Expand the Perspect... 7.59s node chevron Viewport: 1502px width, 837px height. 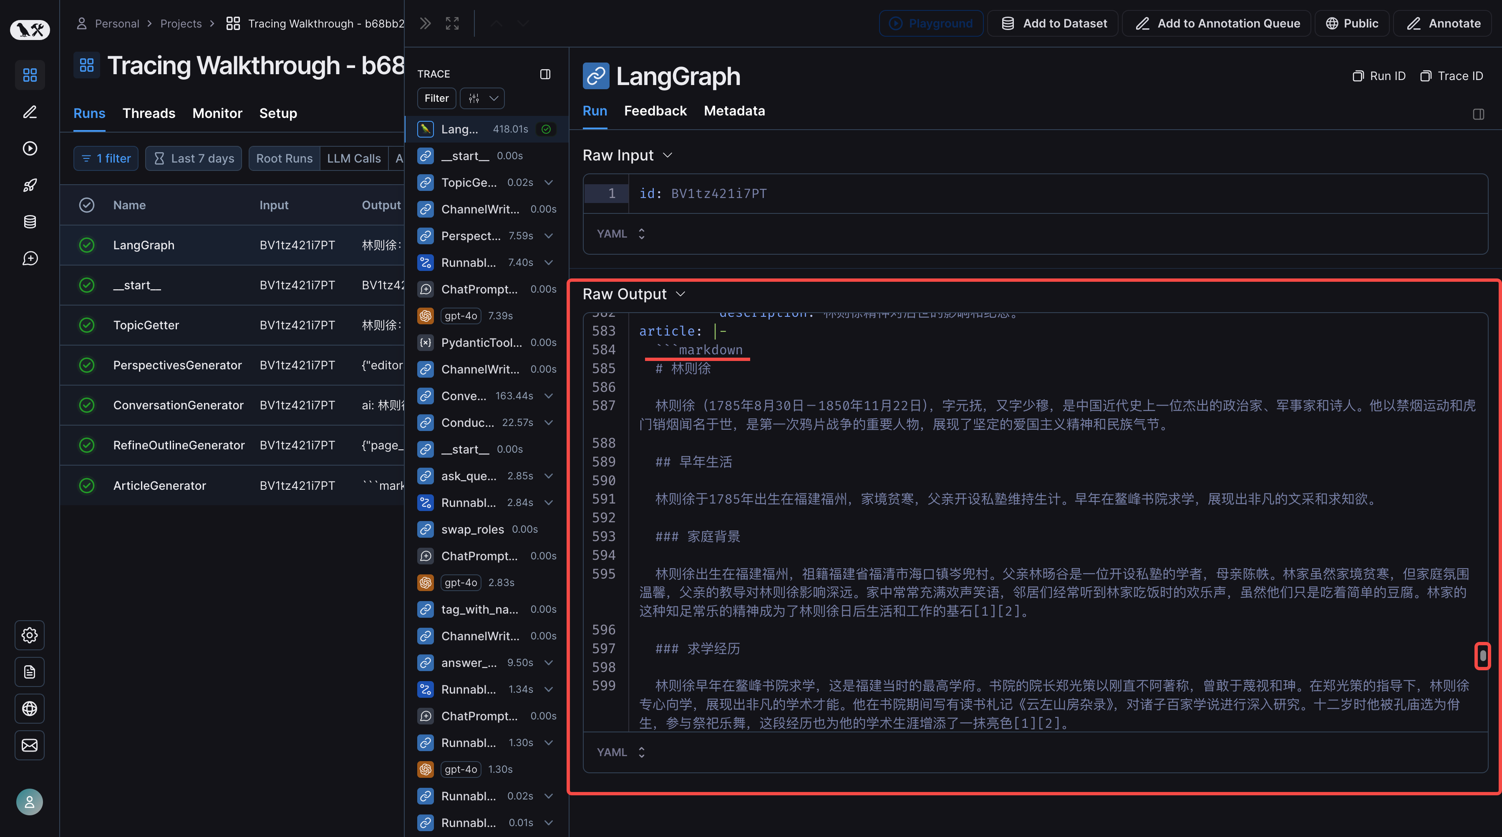coord(549,236)
